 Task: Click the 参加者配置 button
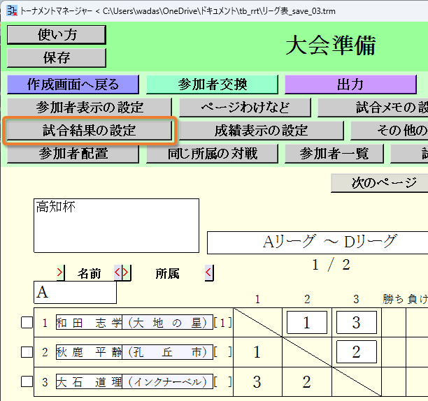click(x=73, y=154)
